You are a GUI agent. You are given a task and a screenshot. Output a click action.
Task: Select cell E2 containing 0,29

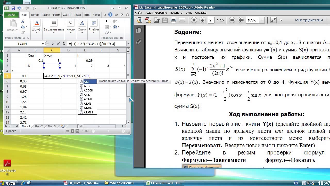click(85, 60)
